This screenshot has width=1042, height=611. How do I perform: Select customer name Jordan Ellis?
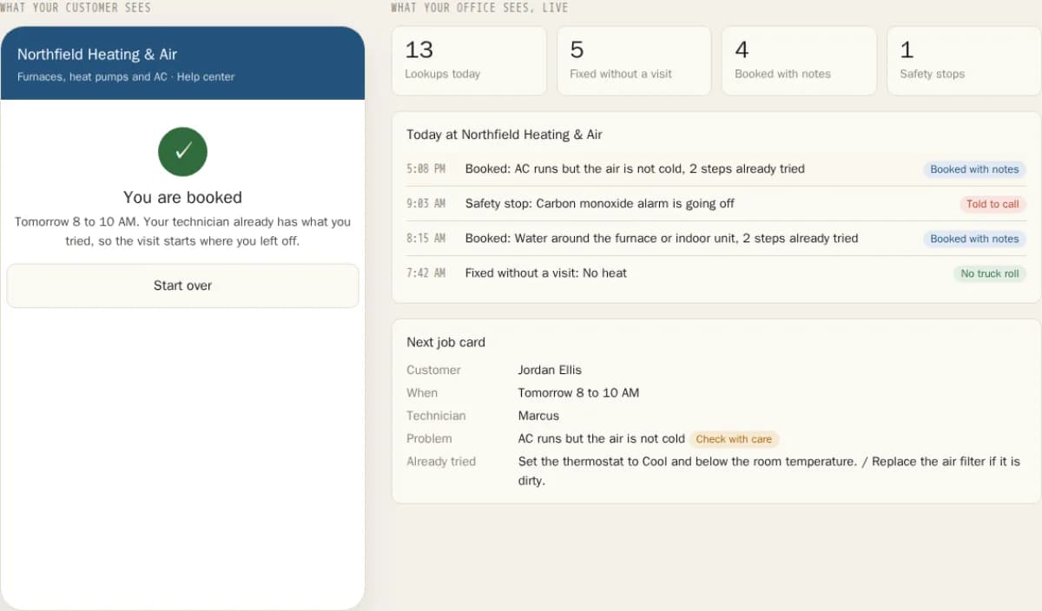point(551,370)
